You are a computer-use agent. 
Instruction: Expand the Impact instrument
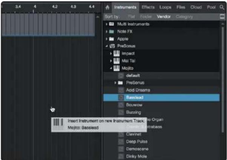(111, 53)
